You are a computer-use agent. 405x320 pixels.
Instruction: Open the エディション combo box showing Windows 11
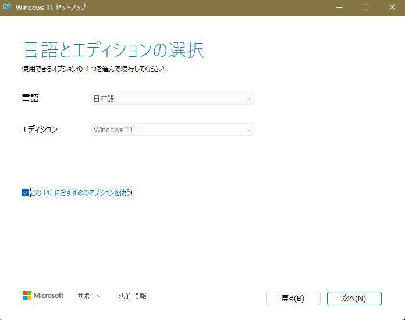pyautogui.click(x=172, y=130)
